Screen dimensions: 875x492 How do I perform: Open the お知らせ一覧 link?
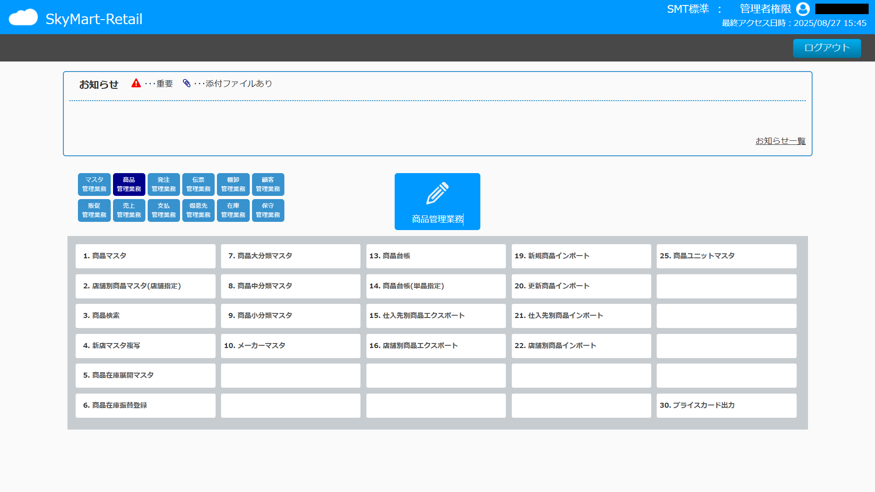point(780,140)
